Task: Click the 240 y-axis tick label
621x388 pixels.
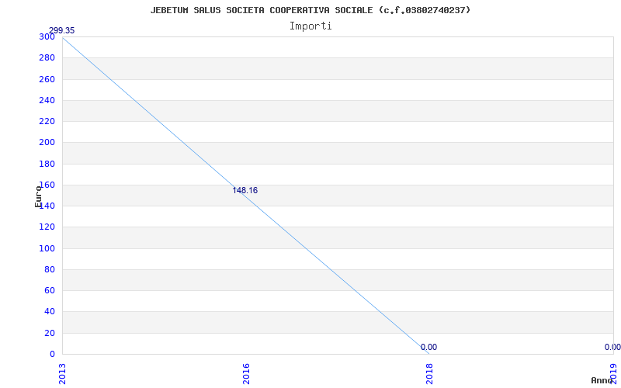Action: coord(47,100)
